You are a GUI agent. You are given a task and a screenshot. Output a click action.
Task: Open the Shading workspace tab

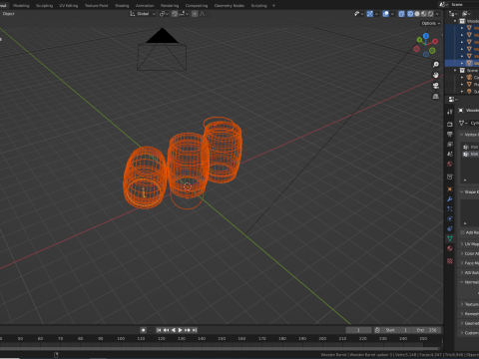click(122, 5)
